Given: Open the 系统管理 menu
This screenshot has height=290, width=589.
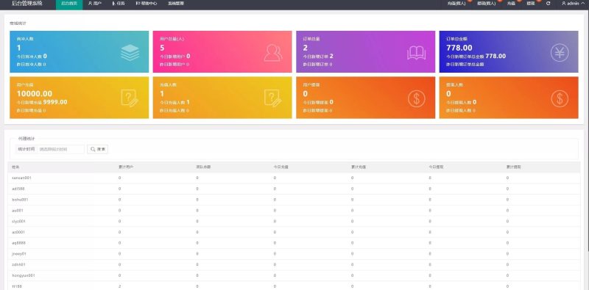Looking at the screenshot, I should pyautogui.click(x=176, y=4).
